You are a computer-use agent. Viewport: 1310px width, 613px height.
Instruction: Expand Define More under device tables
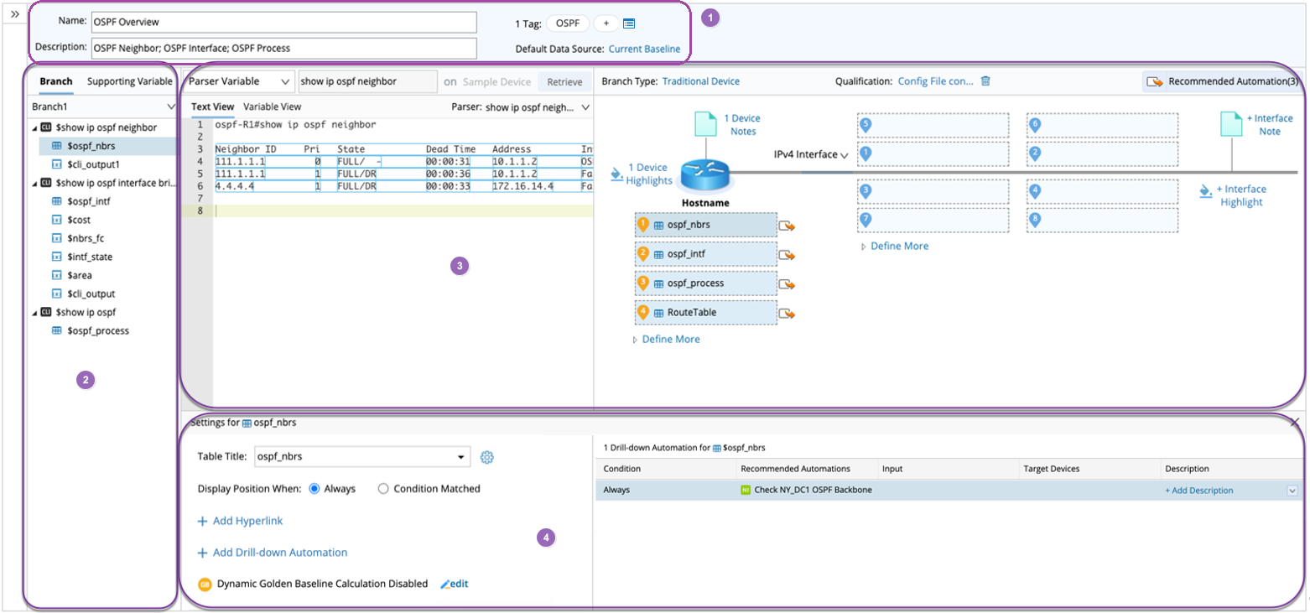pos(669,339)
